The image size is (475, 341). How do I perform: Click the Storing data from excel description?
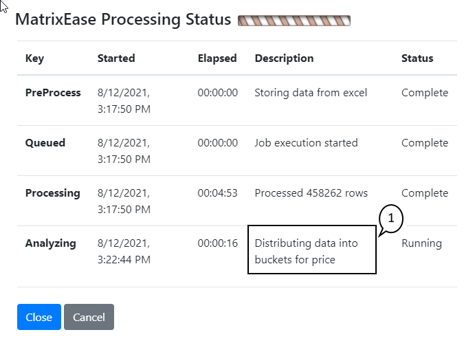(311, 93)
